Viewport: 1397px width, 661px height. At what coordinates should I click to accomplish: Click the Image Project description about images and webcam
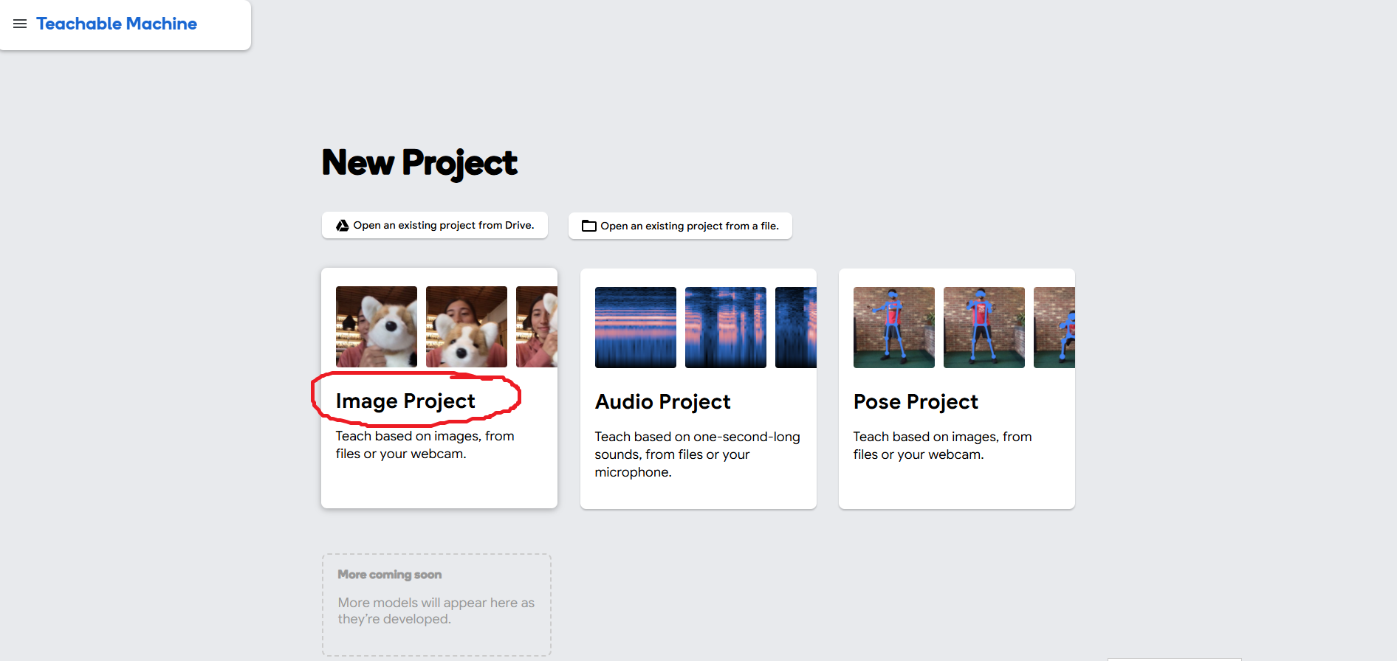425,445
